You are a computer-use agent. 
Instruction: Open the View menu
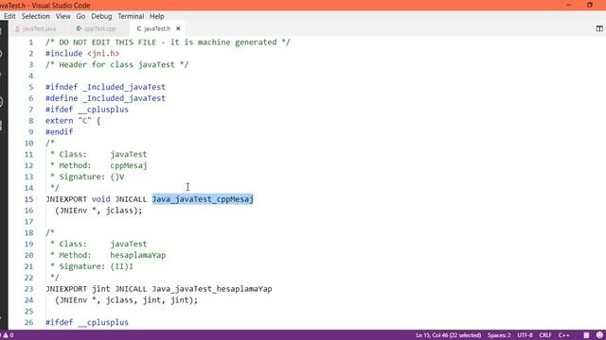pyautogui.click(x=63, y=16)
